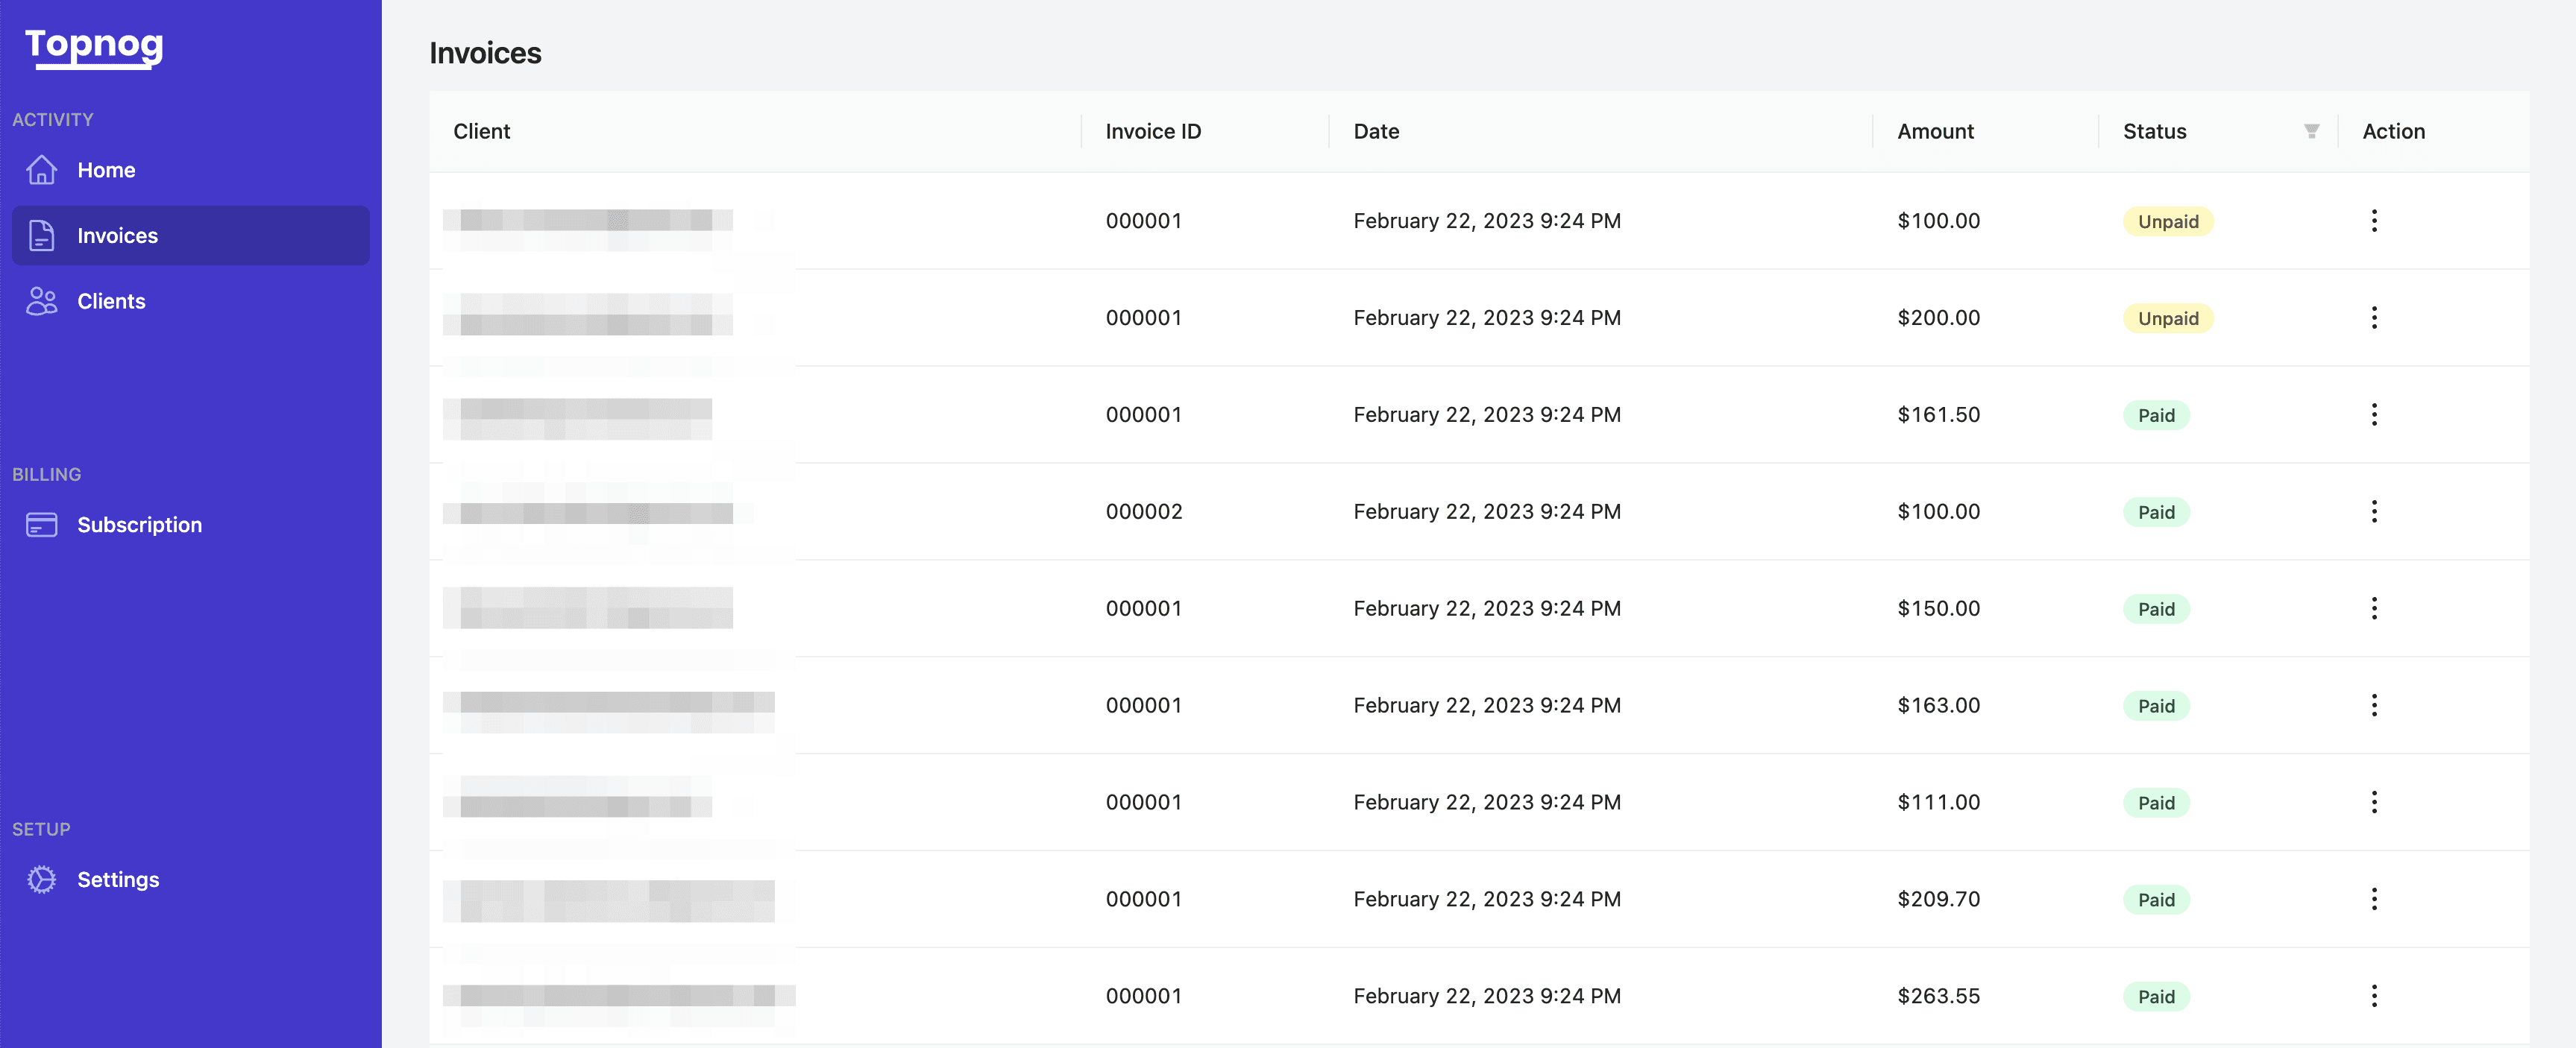
Task: Click the Clients people icon
Action: [x=41, y=300]
